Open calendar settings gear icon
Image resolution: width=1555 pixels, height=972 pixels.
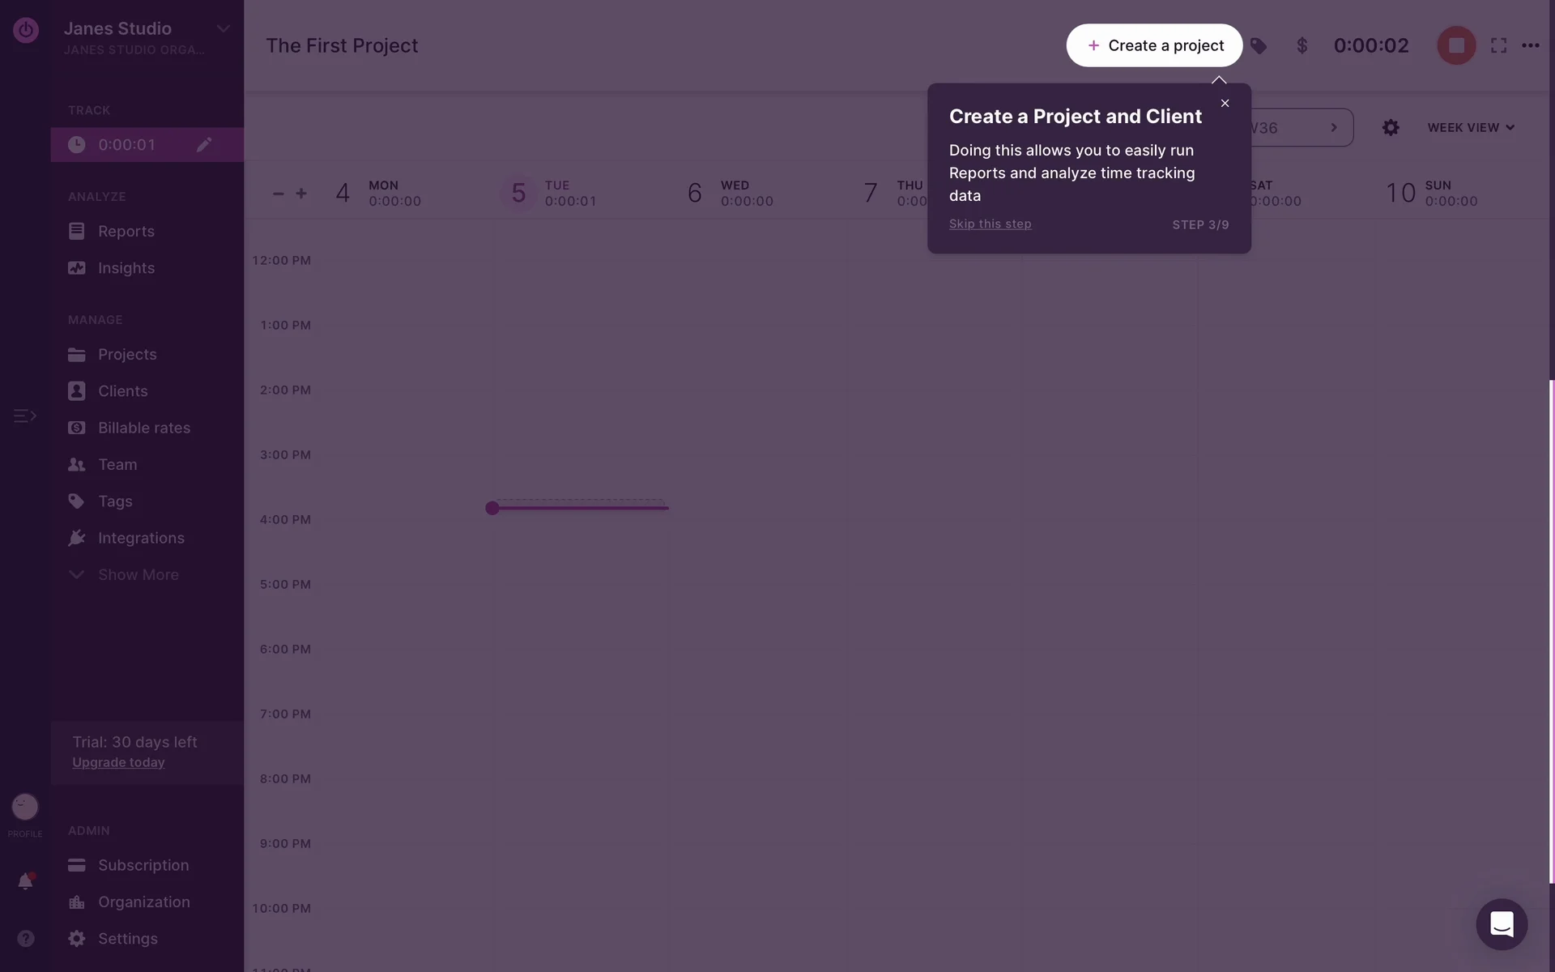[x=1391, y=127]
